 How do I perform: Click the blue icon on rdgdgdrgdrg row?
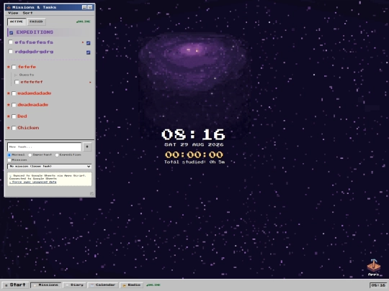tap(89, 52)
